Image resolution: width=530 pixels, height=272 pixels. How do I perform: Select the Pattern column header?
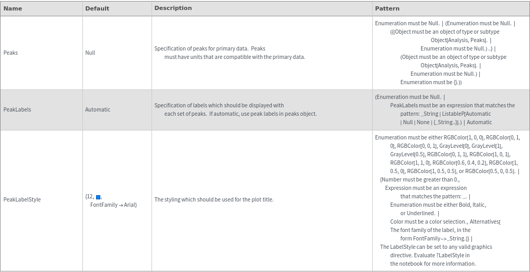tap(387, 8)
